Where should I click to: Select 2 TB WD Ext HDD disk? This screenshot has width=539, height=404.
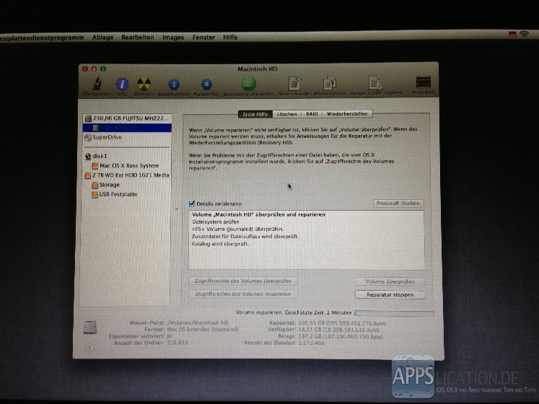pyautogui.click(x=127, y=175)
